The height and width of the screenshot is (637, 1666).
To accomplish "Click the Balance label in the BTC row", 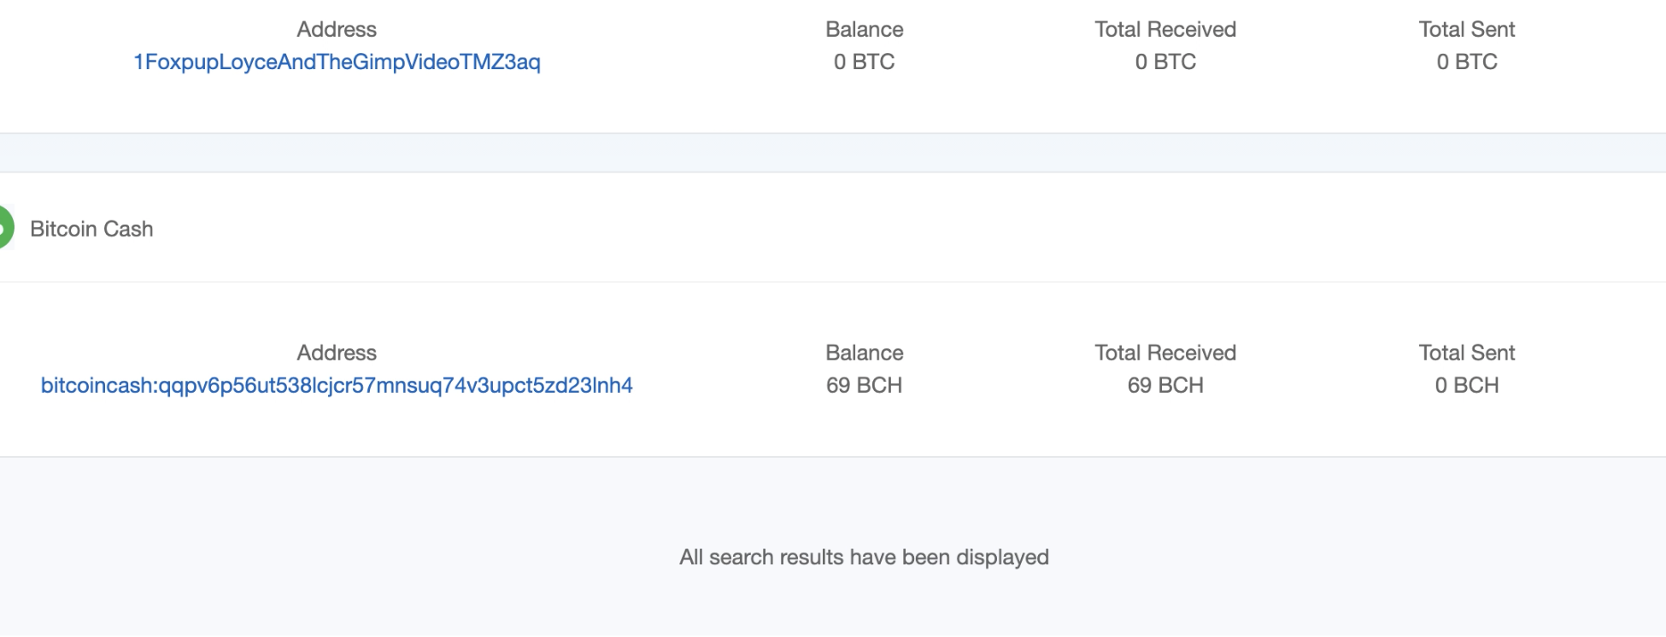I will (x=865, y=30).
